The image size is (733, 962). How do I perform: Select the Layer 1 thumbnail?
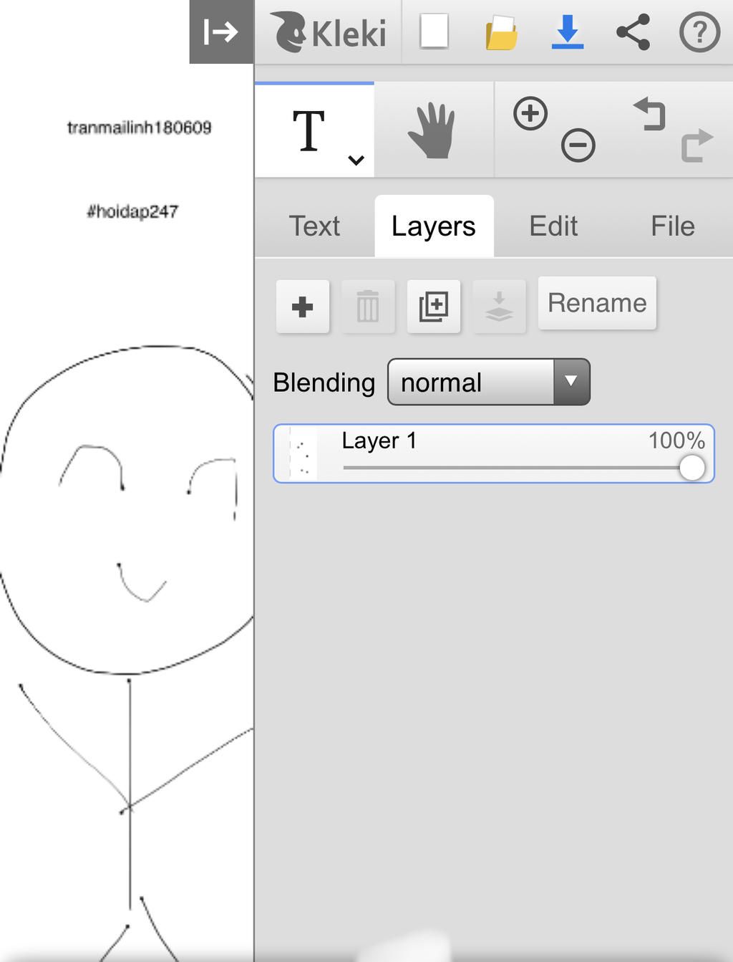point(303,454)
